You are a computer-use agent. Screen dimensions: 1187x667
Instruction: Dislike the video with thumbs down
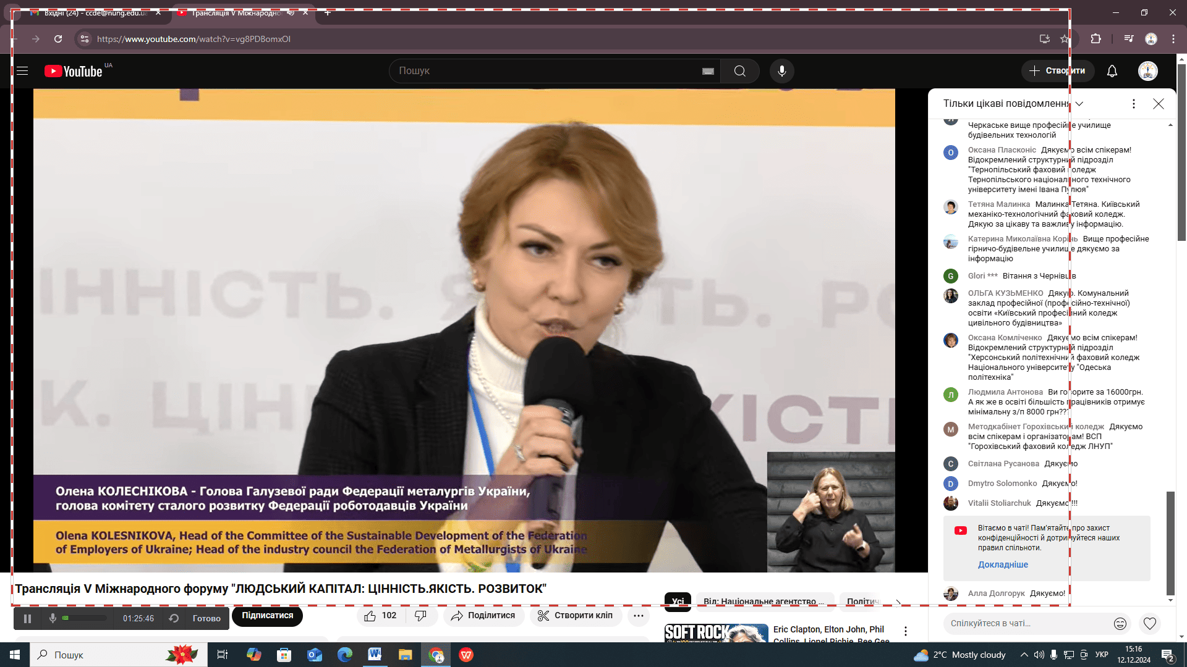tap(420, 616)
